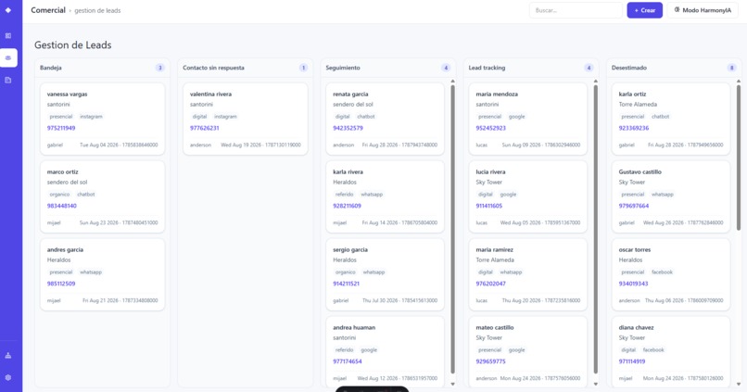Screen dimensions: 747x392
Task: Click phone number 977626231
Action: tap(205, 128)
